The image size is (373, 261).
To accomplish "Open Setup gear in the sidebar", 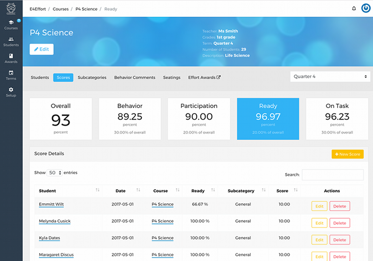I will pos(11,92).
